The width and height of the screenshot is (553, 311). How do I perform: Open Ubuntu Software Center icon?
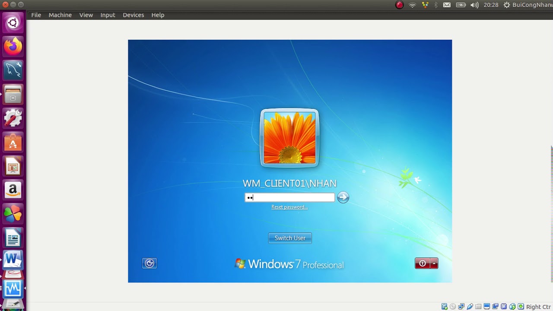click(x=13, y=142)
